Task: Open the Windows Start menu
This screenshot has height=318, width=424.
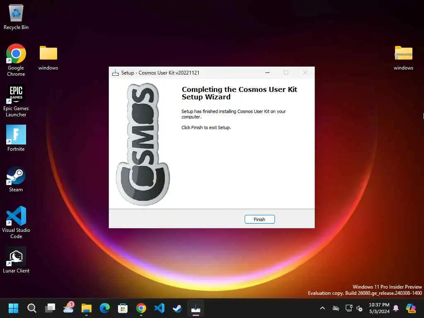Action: pyautogui.click(x=13, y=308)
